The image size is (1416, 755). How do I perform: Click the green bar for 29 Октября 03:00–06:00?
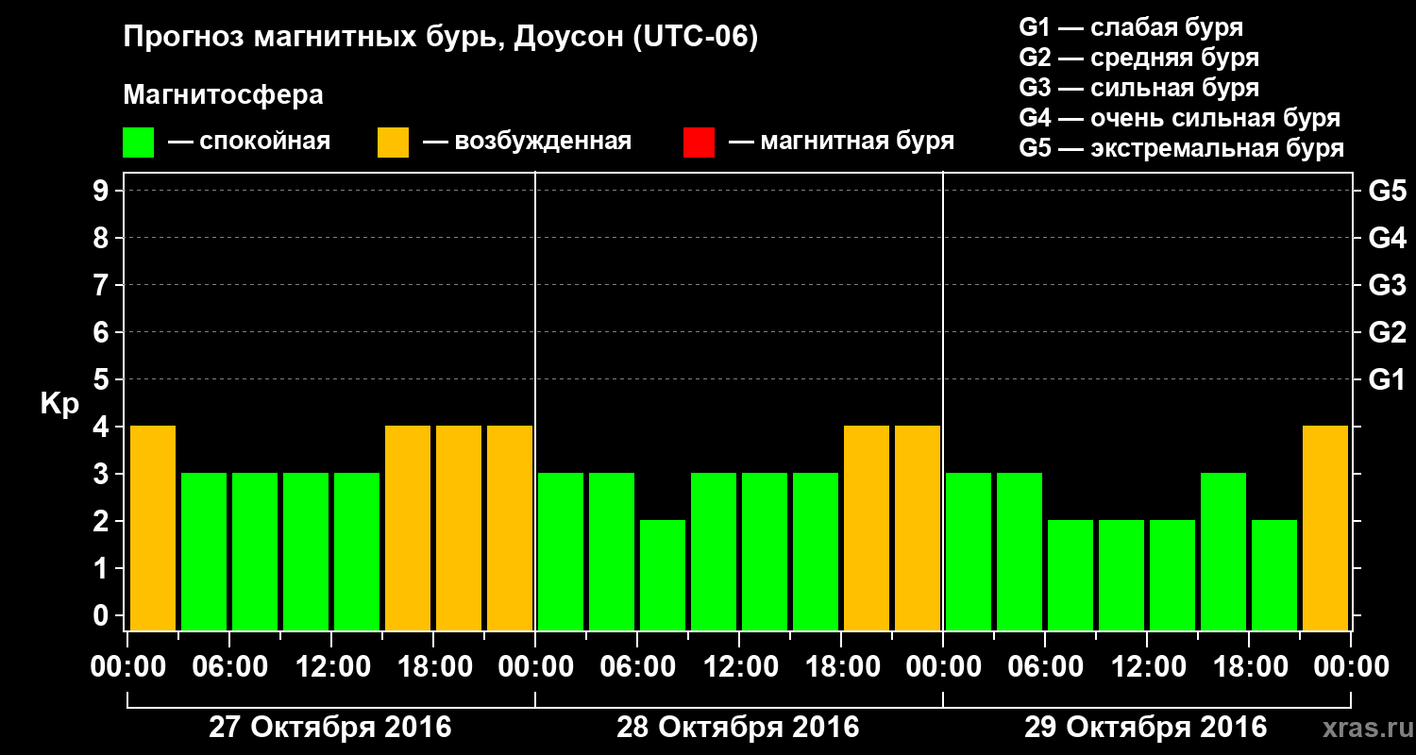1020,551
